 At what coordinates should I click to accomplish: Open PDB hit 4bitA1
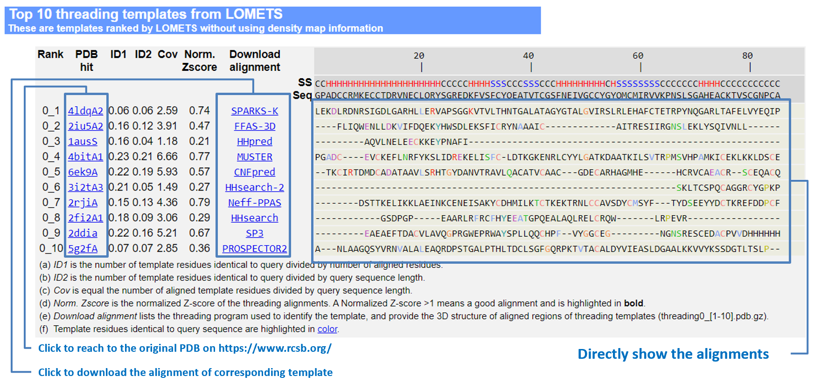point(85,157)
